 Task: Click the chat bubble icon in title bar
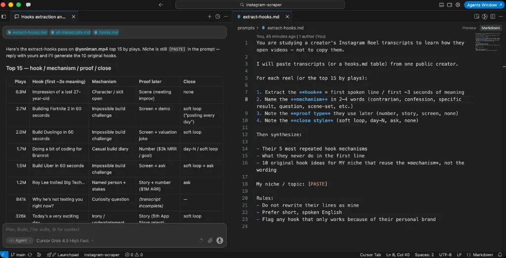(x=28, y=5)
